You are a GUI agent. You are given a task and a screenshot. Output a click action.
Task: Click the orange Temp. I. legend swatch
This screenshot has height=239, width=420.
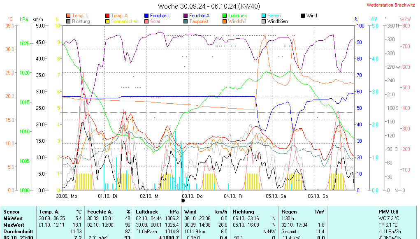68,16
